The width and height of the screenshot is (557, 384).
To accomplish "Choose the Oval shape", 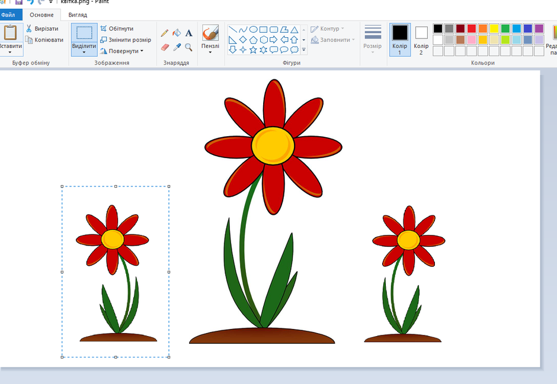I will point(253,30).
